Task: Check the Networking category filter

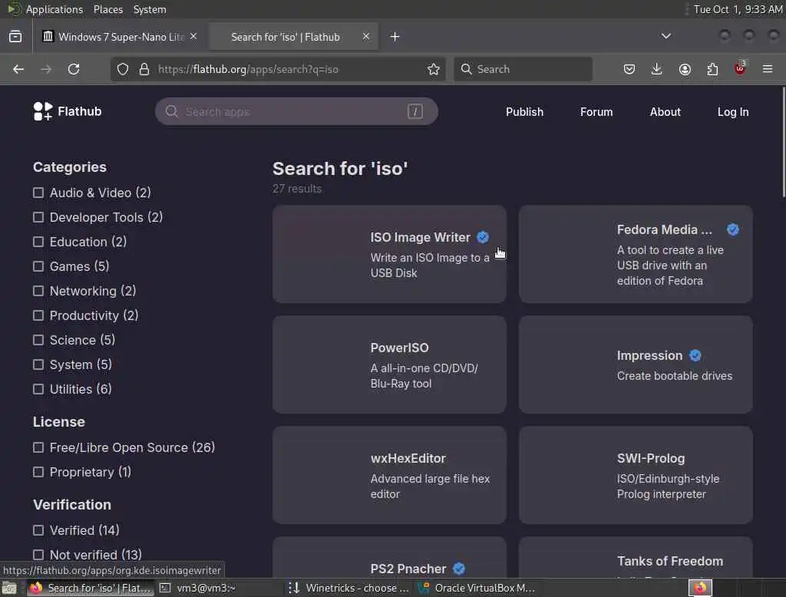Action: 38,291
